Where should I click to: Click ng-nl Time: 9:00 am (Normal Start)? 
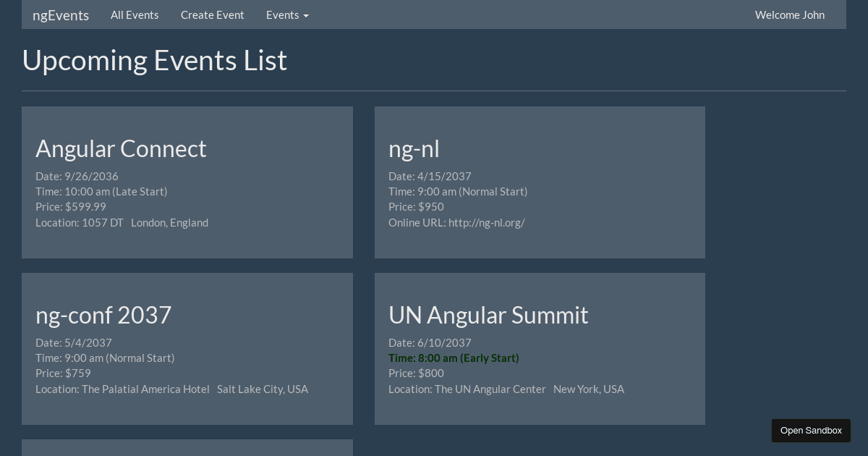point(458,191)
